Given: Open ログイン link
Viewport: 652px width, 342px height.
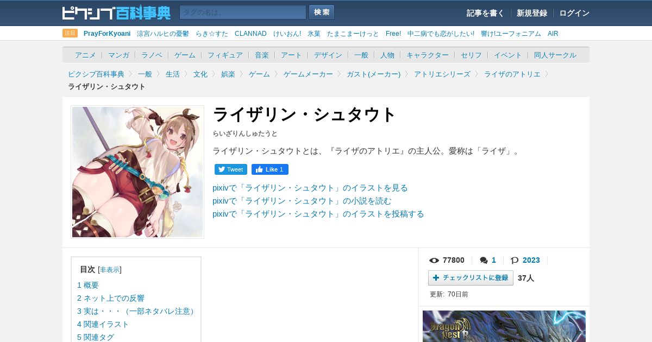Looking at the screenshot, I should pos(574,13).
